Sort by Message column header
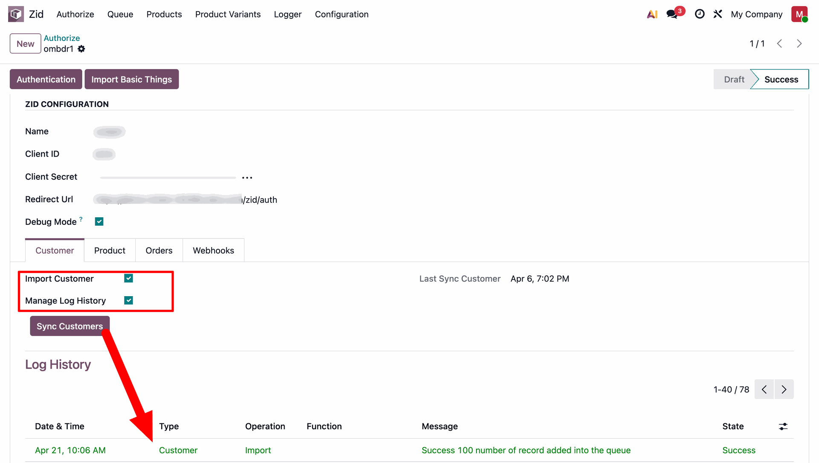This screenshot has width=819, height=463. pyautogui.click(x=440, y=426)
